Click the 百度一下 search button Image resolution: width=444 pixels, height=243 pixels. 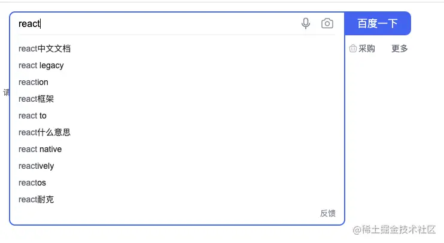378,23
